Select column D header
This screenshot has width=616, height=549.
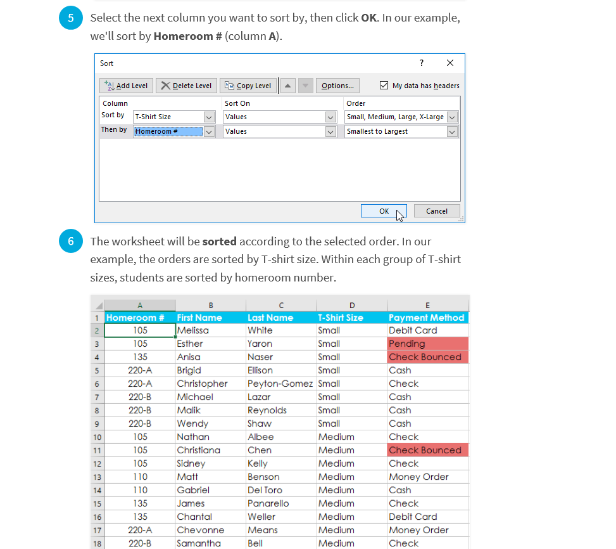pyautogui.click(x=352, y=305)
